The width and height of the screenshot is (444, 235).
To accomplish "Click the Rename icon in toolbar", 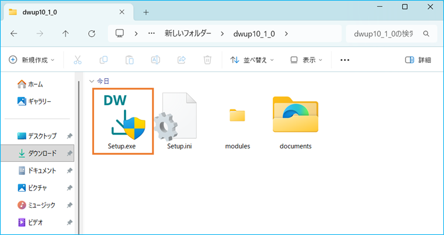I will point(155,60).
